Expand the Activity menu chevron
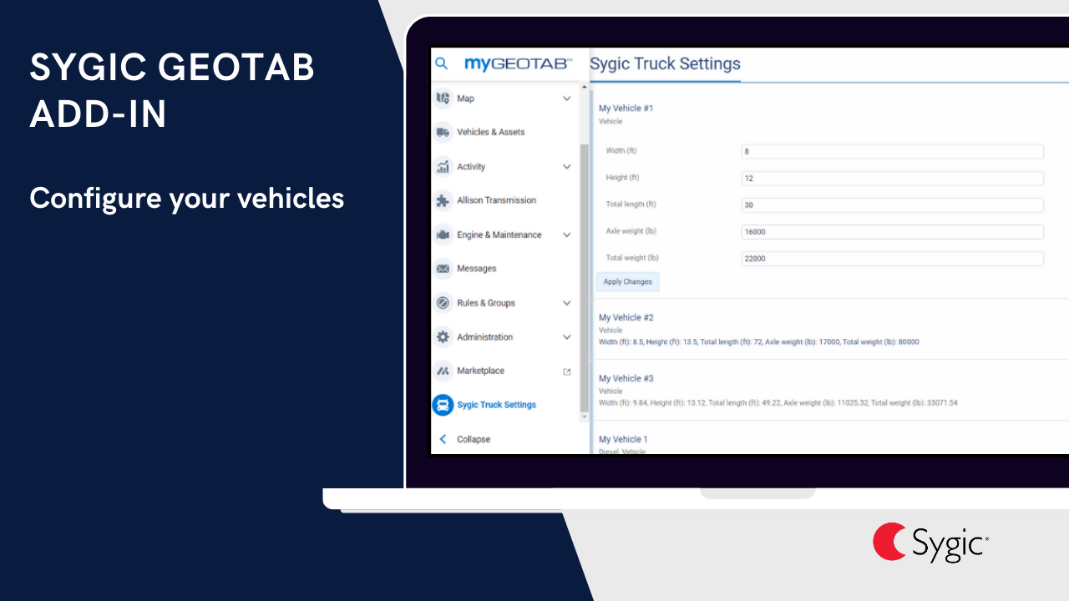Image resolution: width=1069 pixels, height=601 pixels. click(x=566, y=166)
